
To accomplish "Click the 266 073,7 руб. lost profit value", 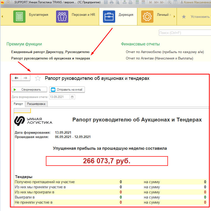I will tap(107, 161).
